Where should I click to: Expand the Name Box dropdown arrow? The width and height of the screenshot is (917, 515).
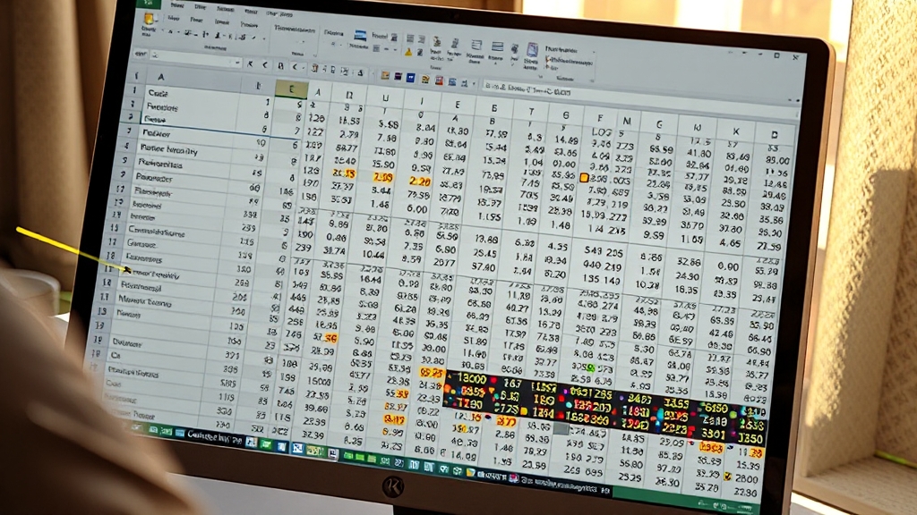(x=236, y=63)
